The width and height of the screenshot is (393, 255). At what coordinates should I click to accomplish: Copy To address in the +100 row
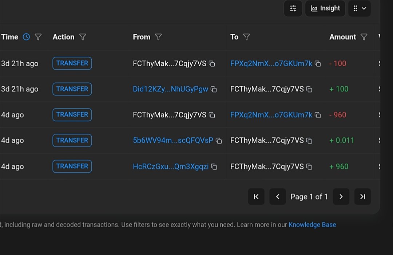click(x=309, y=89)
